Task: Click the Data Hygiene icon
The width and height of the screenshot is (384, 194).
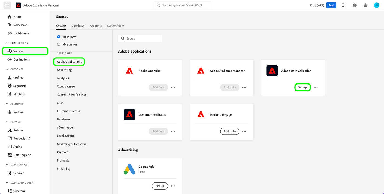Action: 10,155
